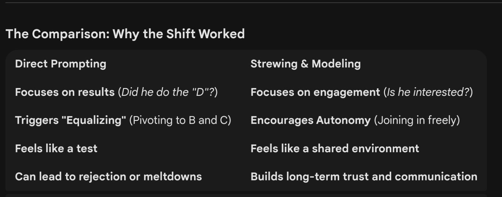The height and width of the screenshot is (197, 502).
Task: Click the text Pivoting to B and C
Action: [x=180, y=120]
